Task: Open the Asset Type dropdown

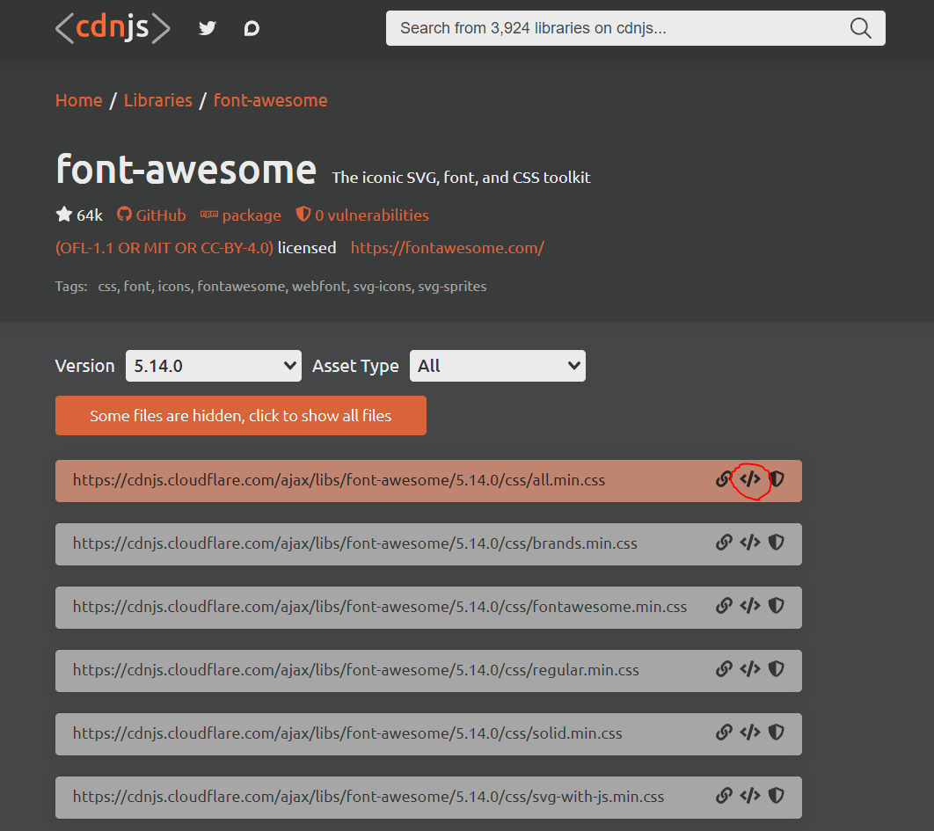Action: (x=498, y=366)
